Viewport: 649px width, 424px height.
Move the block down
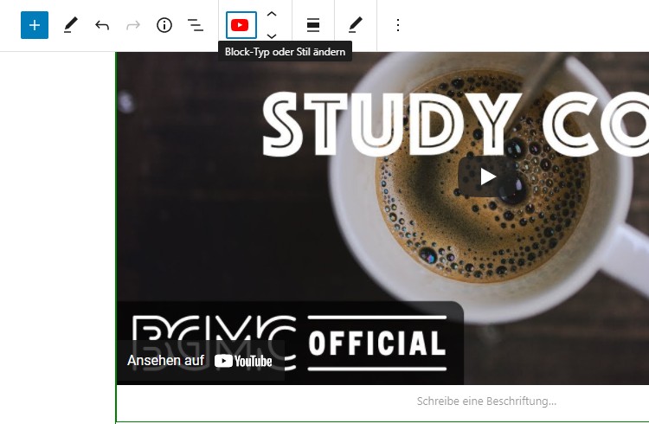click(272, 36)
